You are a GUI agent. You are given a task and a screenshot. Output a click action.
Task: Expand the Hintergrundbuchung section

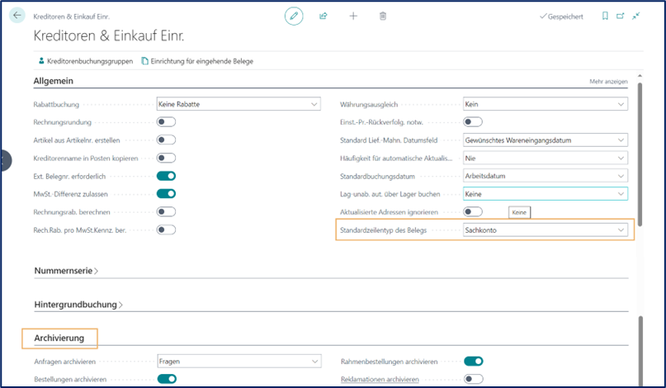point(78,305)
